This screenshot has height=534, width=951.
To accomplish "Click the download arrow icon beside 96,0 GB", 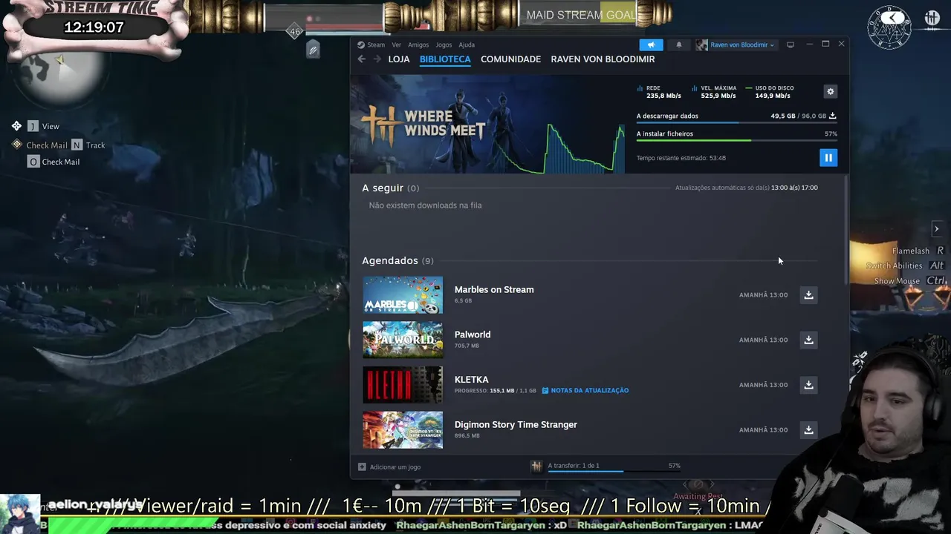I will tap(832, 116).
